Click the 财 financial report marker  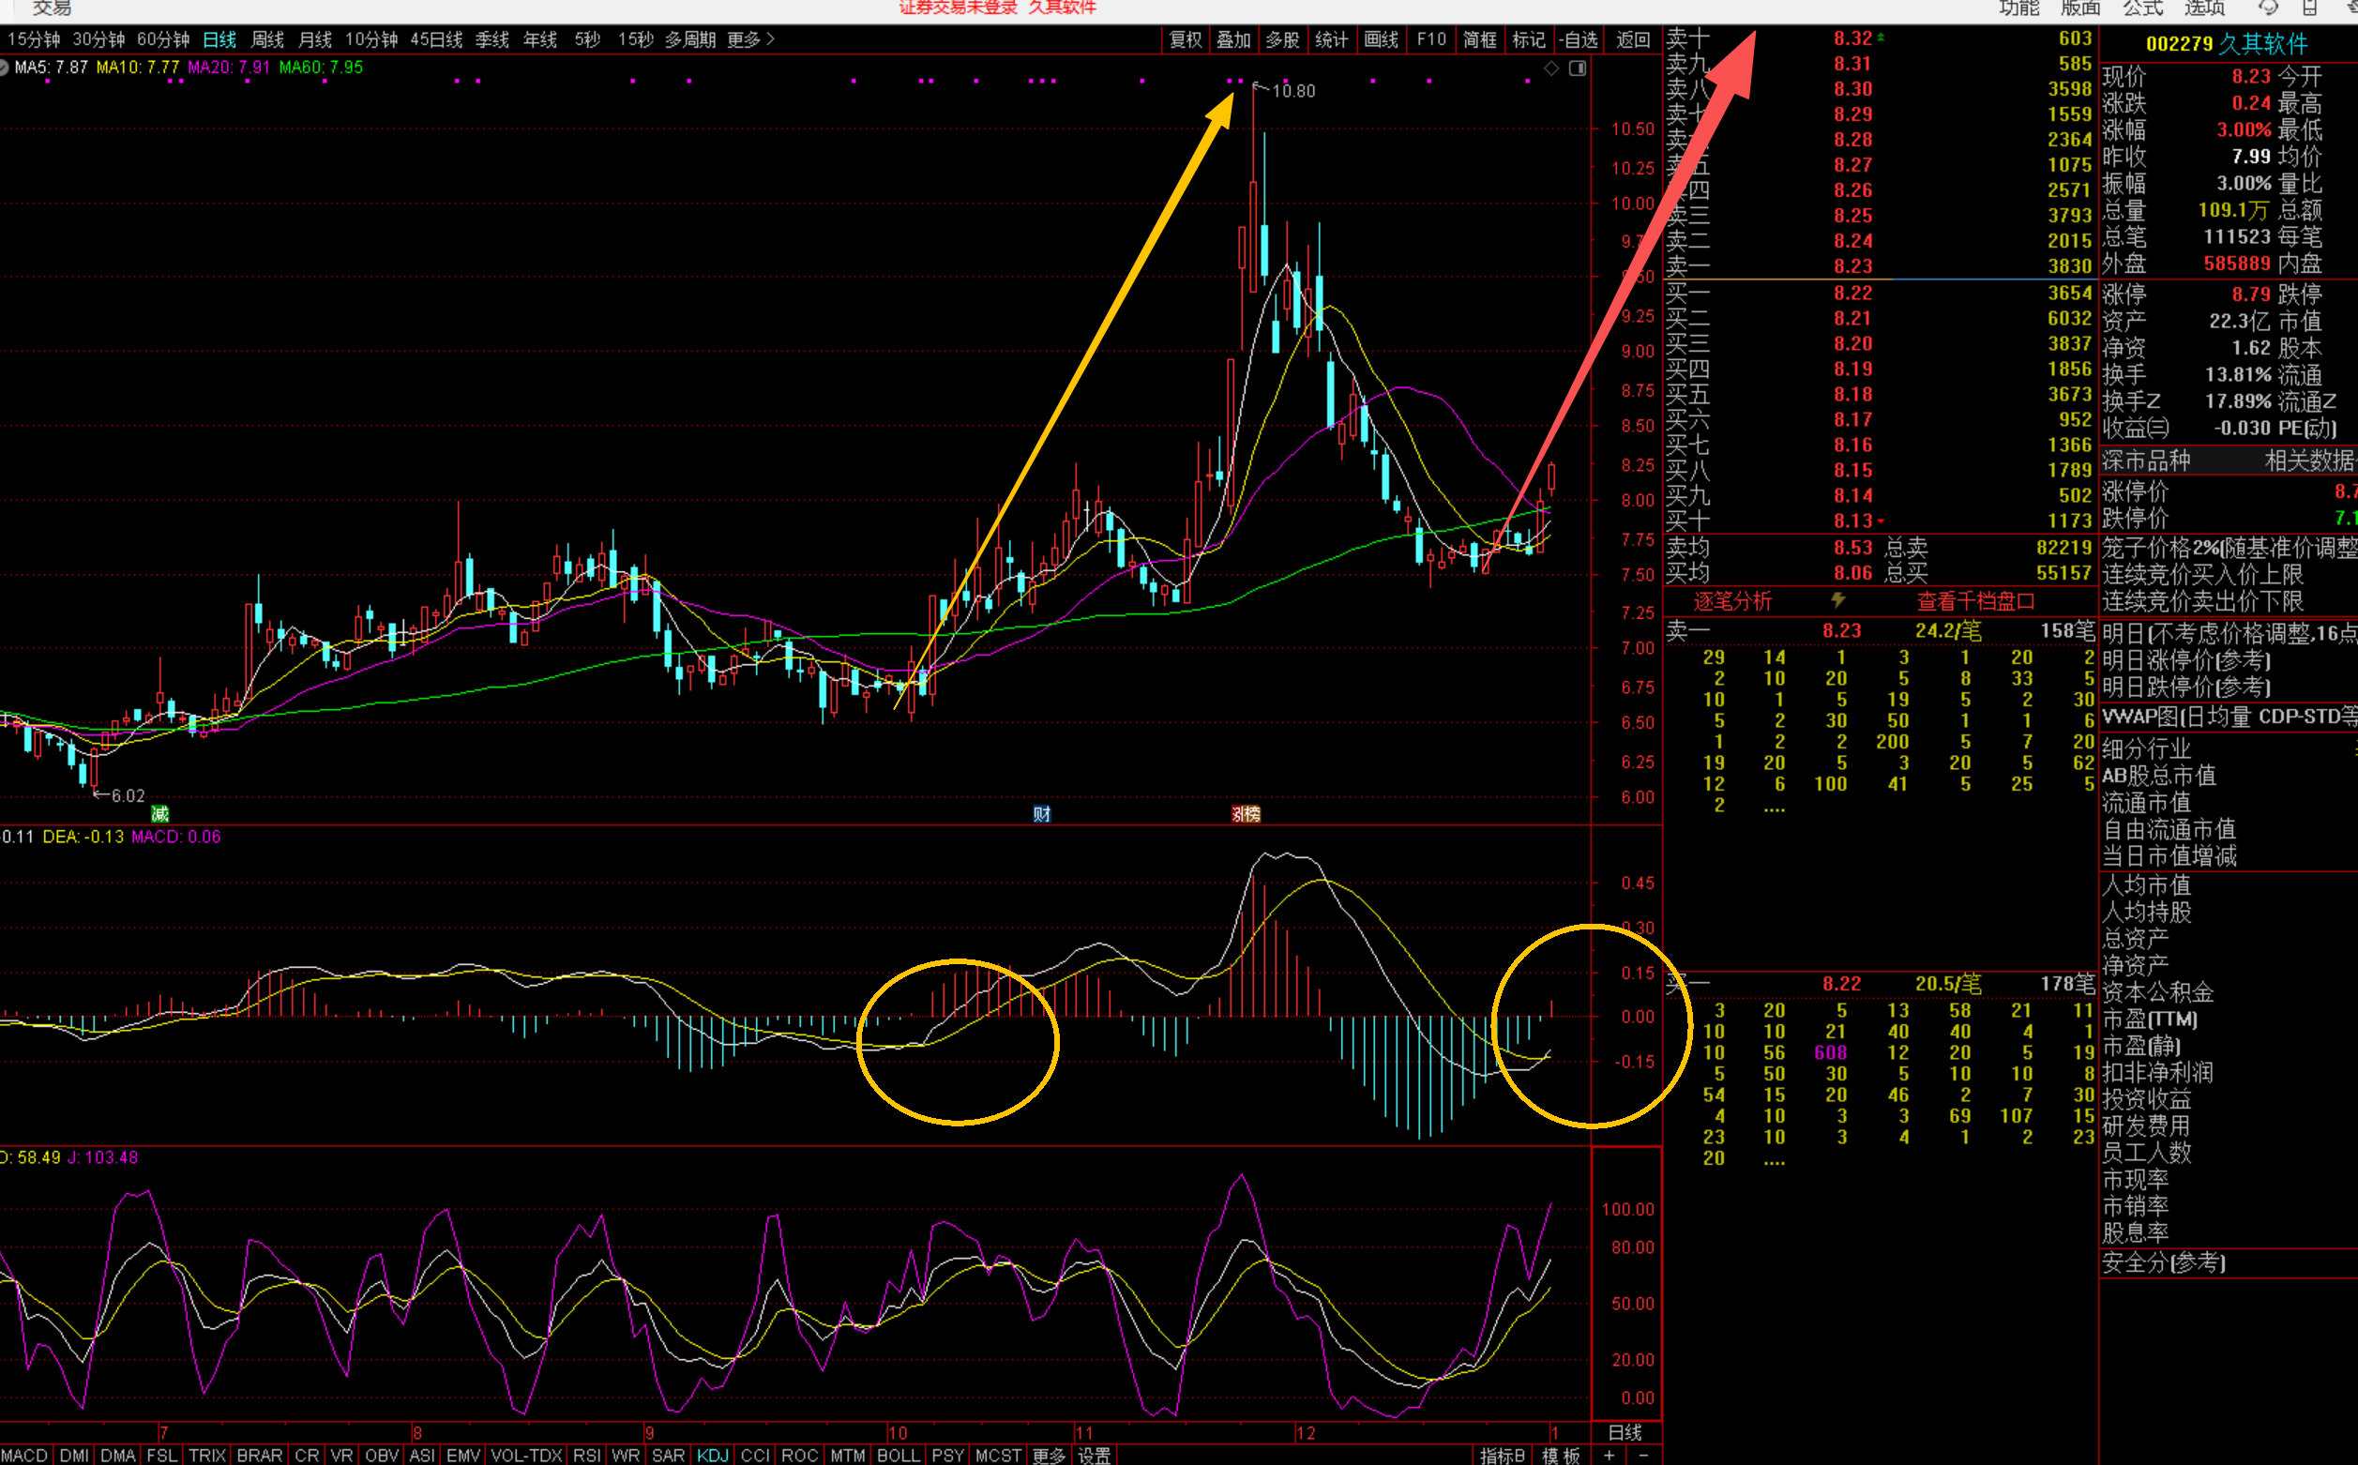click(x=1041, y=814)
